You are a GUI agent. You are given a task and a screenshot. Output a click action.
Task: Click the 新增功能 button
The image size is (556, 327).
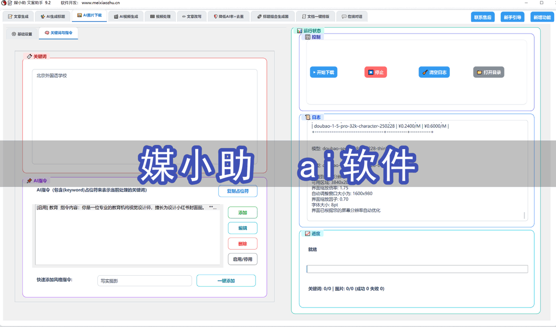coord(542,17)
